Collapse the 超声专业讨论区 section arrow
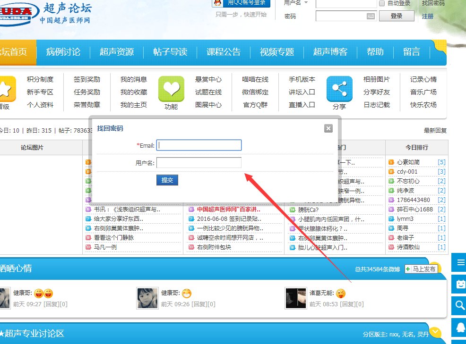This screenshot has width=466, height=344. point(435,332)
